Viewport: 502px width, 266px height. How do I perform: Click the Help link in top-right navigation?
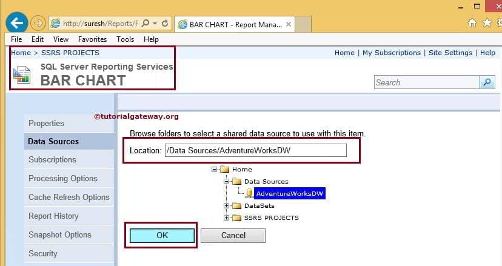[x=487, y=53]
